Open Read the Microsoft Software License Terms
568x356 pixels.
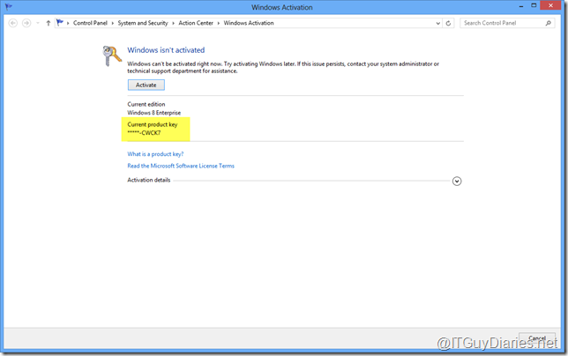coord(181,166)
